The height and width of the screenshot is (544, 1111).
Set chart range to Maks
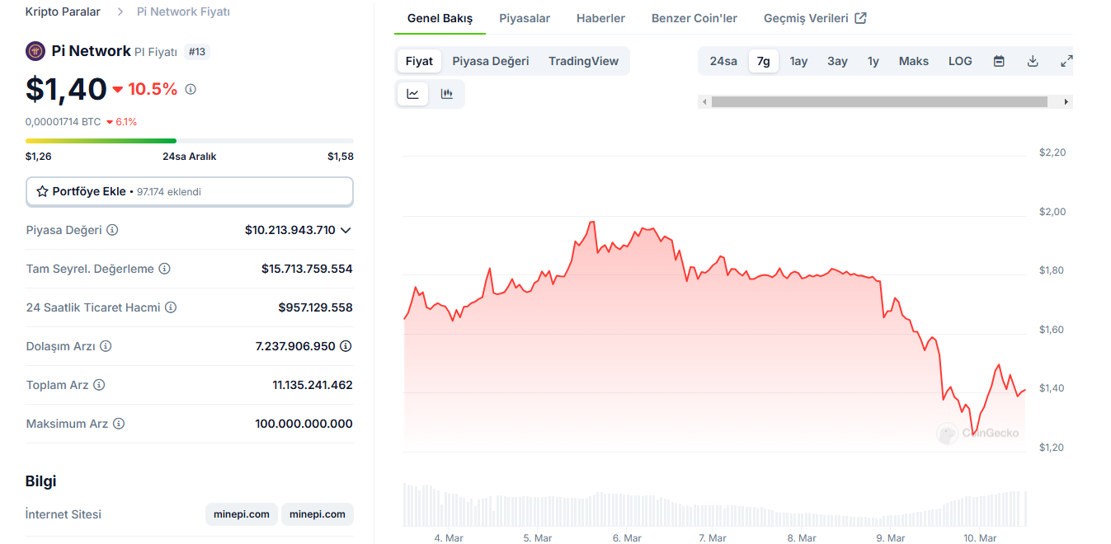click(x=914, y=61)
